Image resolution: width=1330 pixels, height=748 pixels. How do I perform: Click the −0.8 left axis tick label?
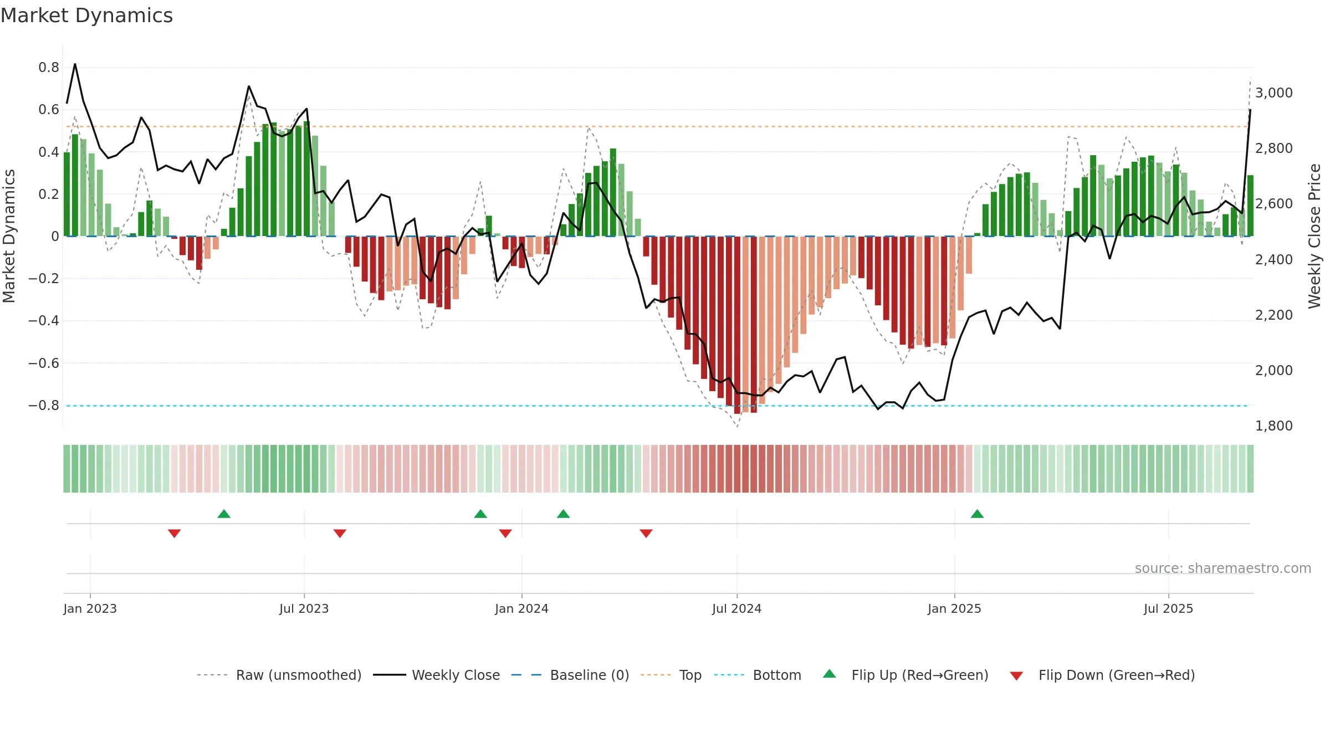(44, 405)
